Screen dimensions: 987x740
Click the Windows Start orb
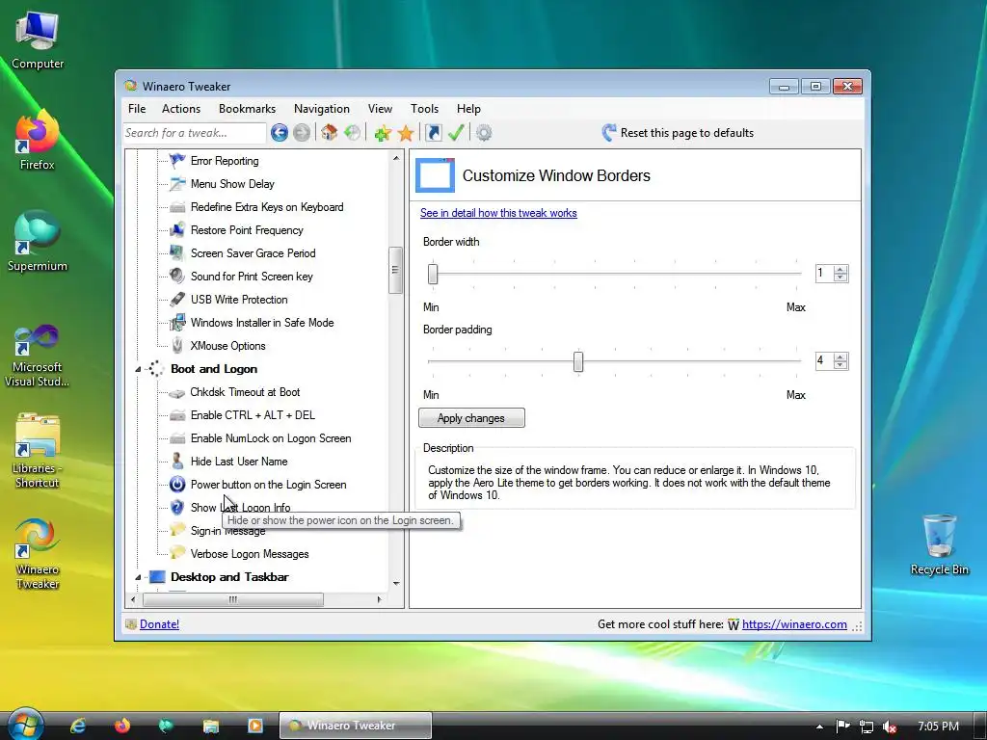point(25,725)
